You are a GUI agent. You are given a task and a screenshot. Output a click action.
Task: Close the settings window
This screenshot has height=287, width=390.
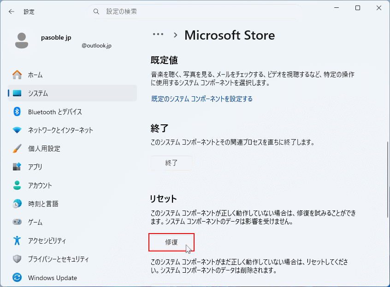pyautogui.click(x=379, y=8)
